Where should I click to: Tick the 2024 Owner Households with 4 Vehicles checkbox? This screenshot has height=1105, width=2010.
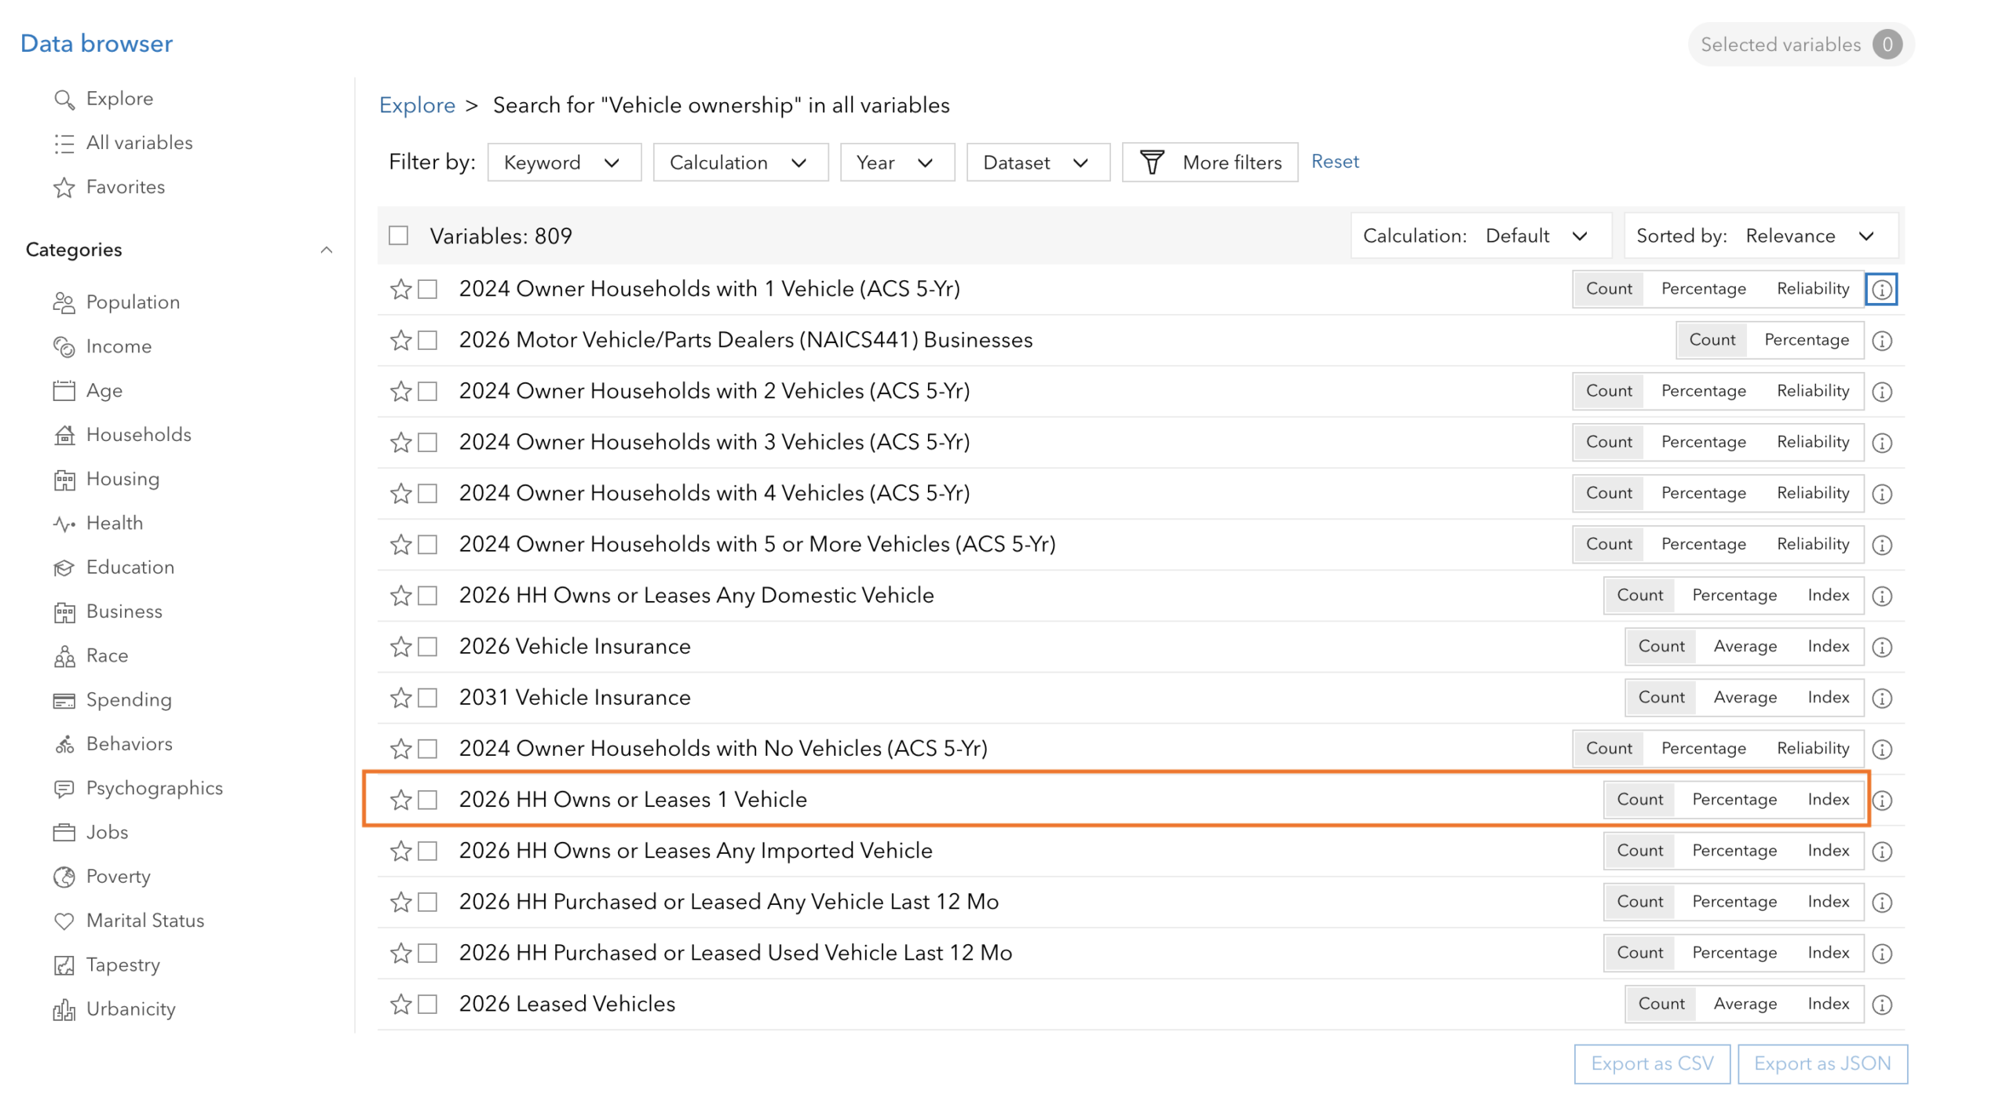pyautogui.click(x=428, y=493)
